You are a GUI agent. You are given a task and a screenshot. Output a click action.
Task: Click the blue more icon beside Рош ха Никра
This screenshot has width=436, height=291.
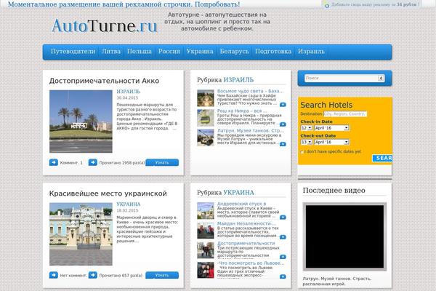pos(283,124)
